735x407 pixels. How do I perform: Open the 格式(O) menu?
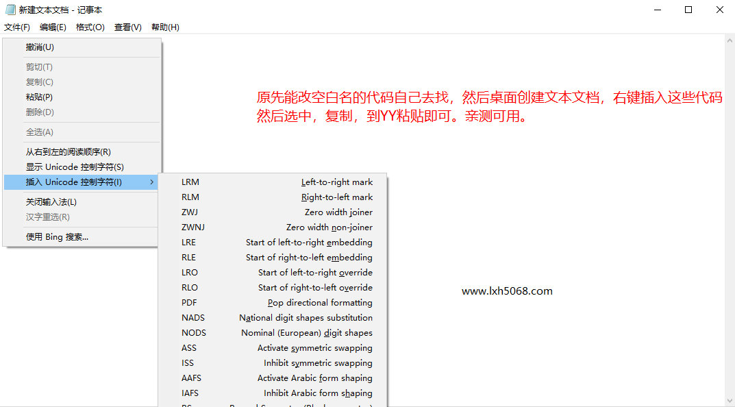tap(90, 27)
